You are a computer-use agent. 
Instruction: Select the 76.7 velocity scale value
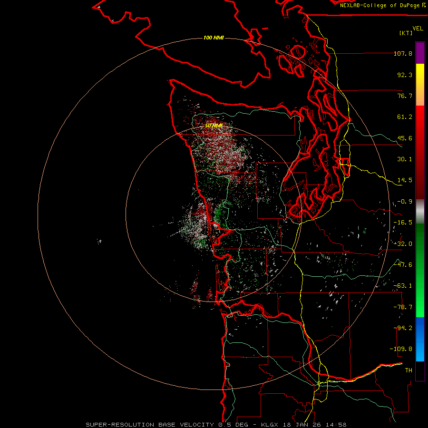click(x=405, y=96)
